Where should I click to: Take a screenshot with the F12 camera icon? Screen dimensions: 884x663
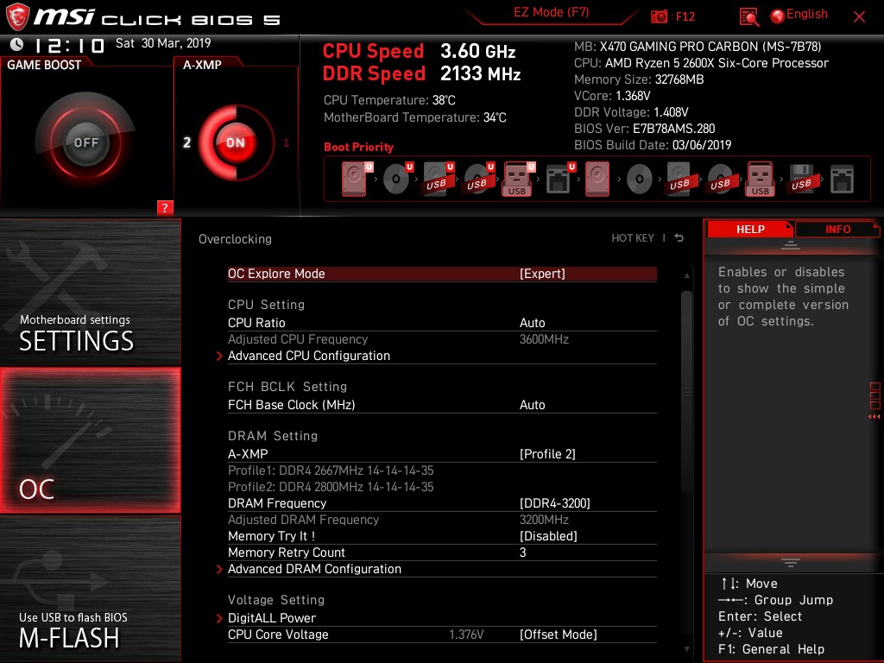pyautogui.click(x=659, y=16)
